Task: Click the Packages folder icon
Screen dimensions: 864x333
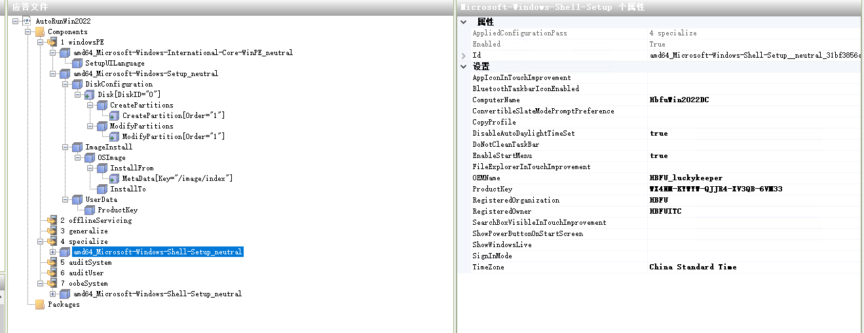Action: (x=40, y=304)
